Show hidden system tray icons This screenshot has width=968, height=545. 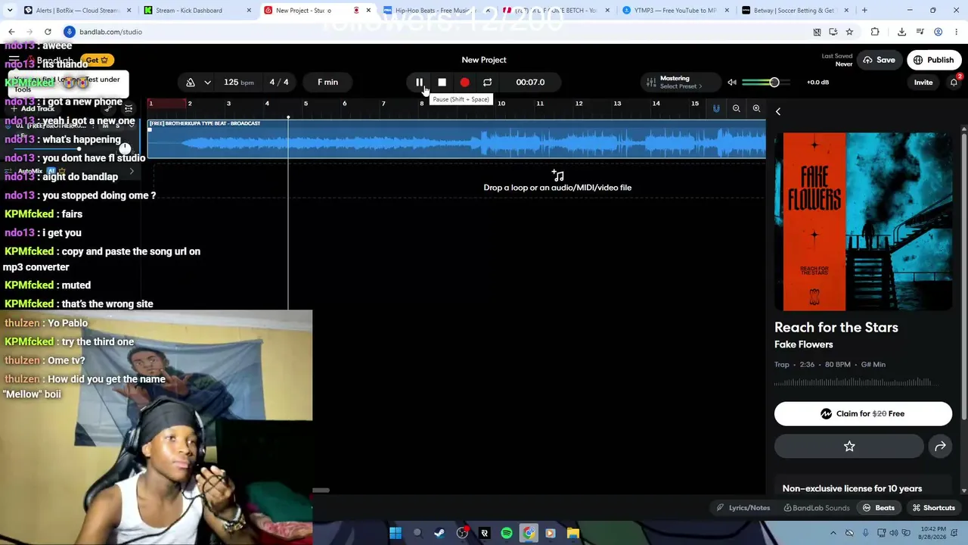point(832,533)
